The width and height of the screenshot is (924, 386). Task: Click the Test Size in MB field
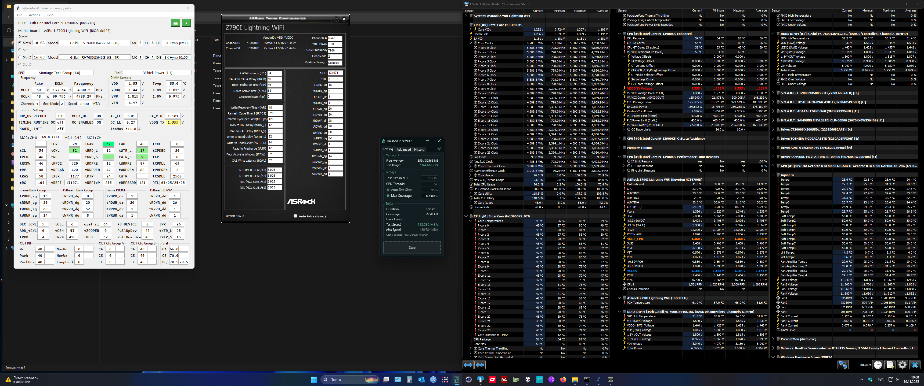point(429,178)
